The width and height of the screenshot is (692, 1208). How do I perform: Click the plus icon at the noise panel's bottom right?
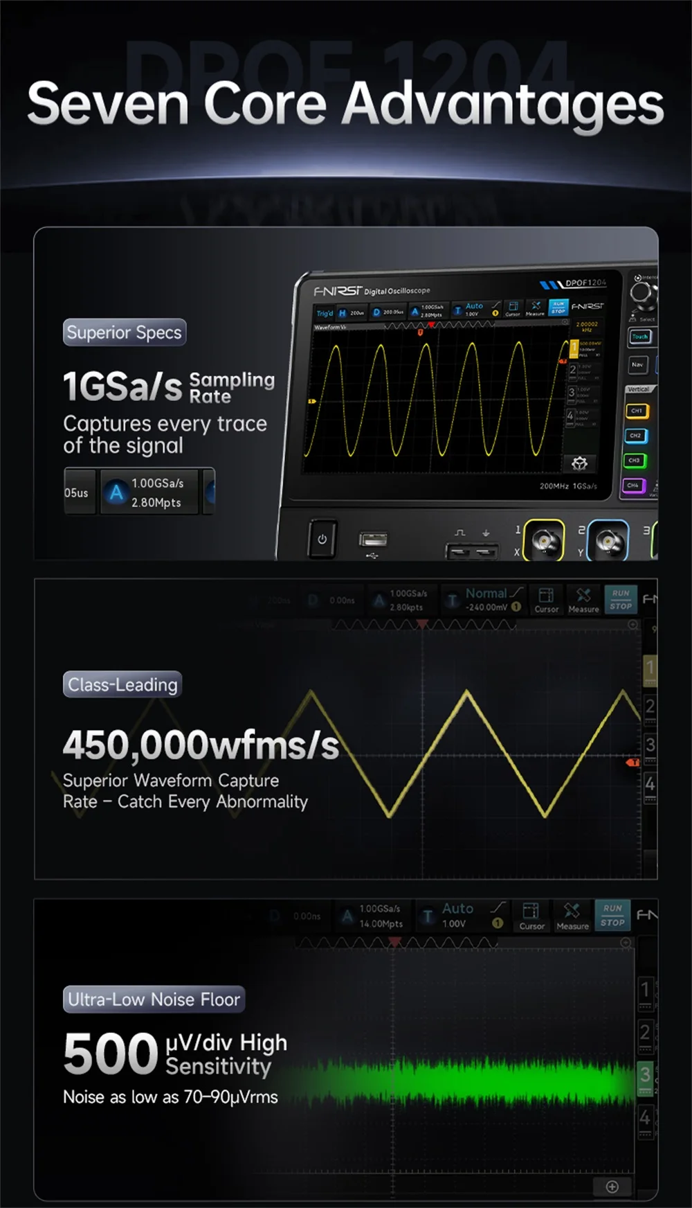point(612,1187)
